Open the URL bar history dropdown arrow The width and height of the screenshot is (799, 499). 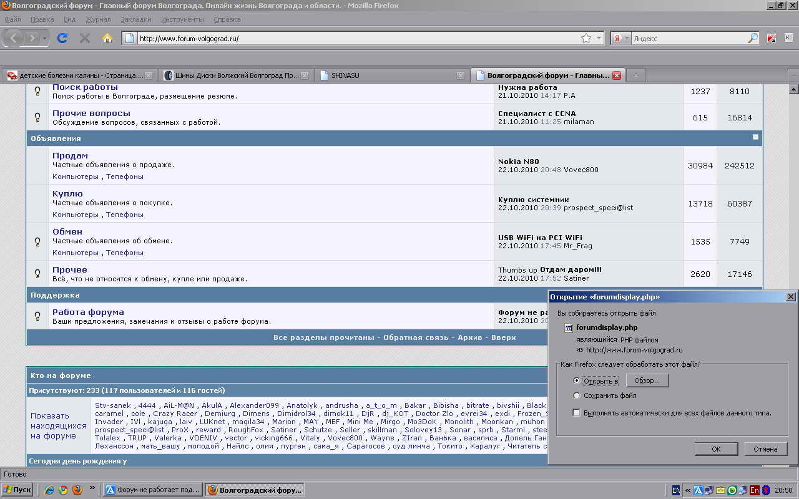(599, 38)
